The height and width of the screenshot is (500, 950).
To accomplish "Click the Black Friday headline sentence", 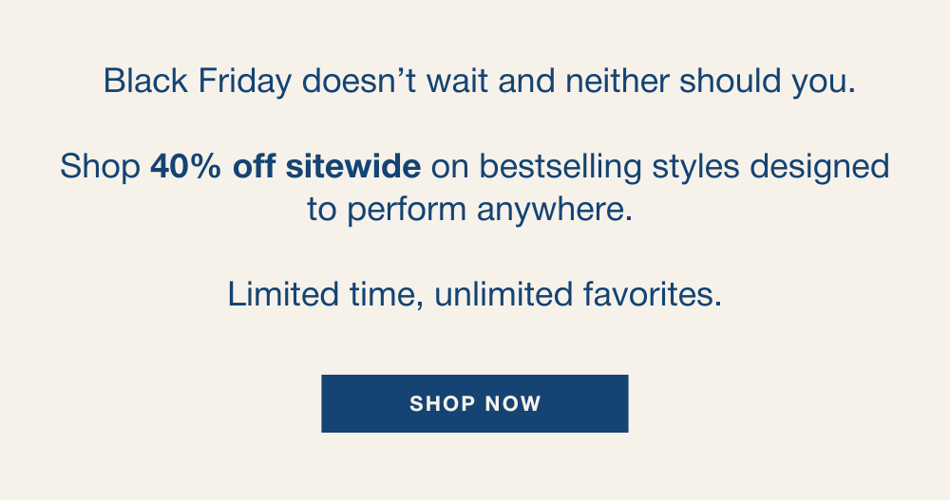I will pos(480,82).
